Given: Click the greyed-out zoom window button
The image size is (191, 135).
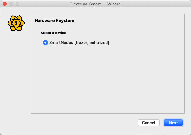Looking at the screenshot, I should pyautogui.click(x=17, y=4).
